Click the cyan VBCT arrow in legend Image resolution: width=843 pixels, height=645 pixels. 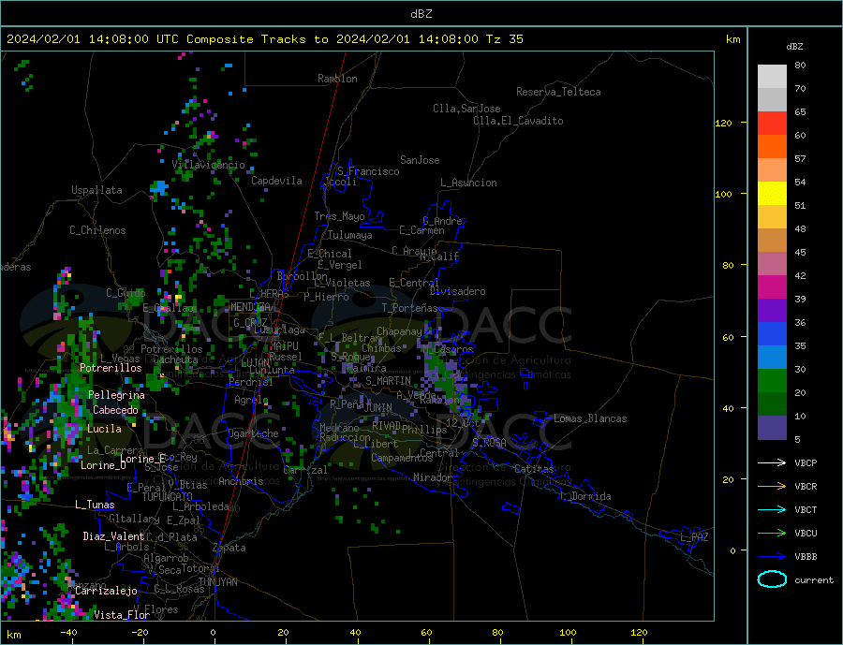[772, 509]
